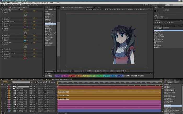
Task: Adjust the second angle dial in Effect Controls
Action: pos(25,33)
